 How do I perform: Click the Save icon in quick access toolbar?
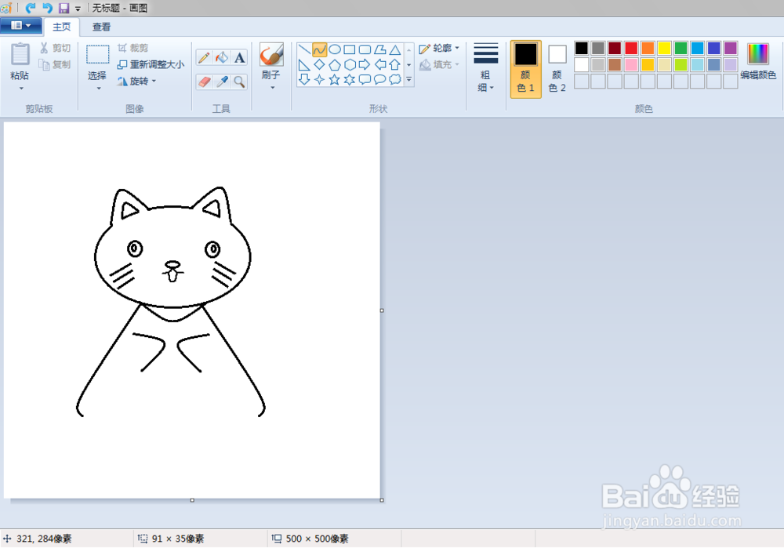(64, 8)
